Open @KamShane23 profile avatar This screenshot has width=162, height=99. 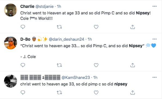[x=11, y=81]
